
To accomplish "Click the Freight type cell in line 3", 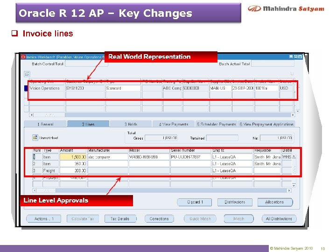I will pyautogui.click(x=50, y=171).
